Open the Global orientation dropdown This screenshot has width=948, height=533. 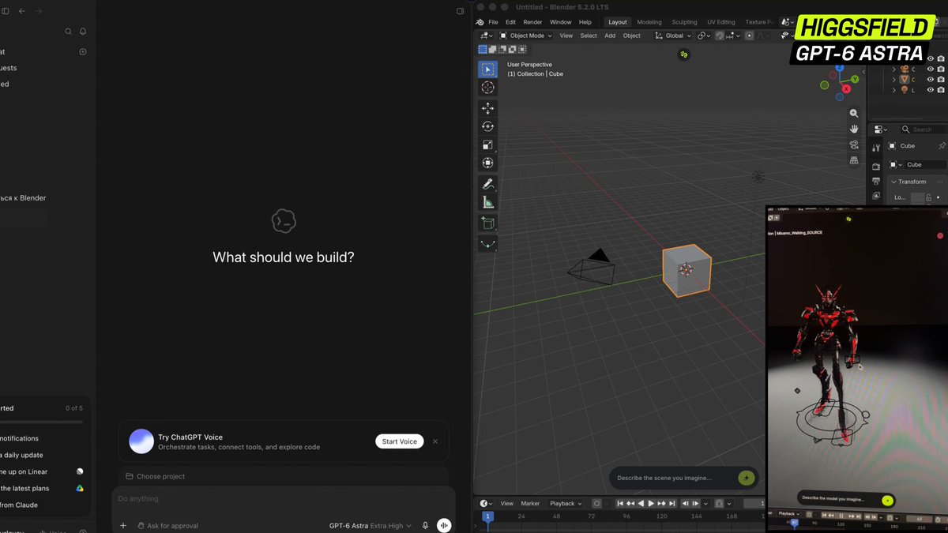(673, 36)
